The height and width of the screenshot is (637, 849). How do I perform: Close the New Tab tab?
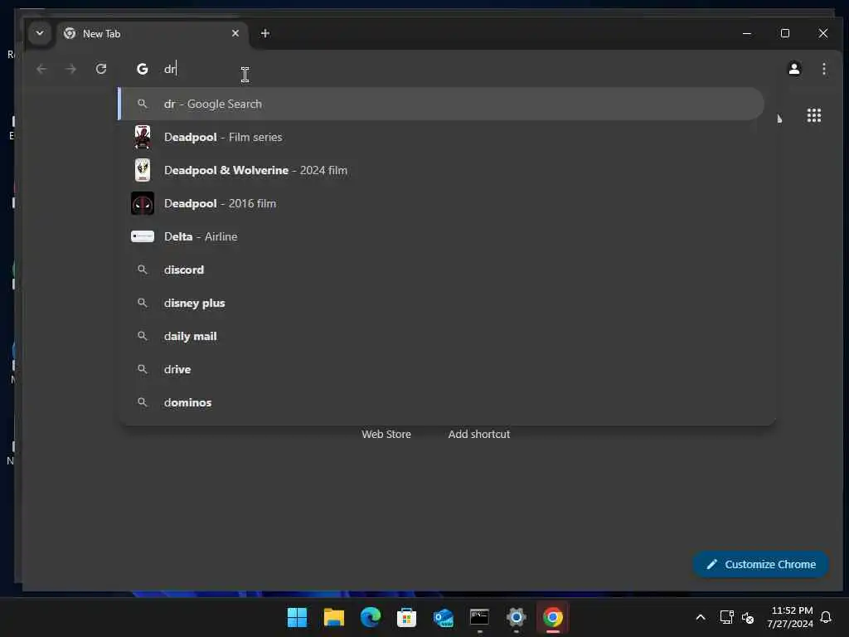(235, 33)
